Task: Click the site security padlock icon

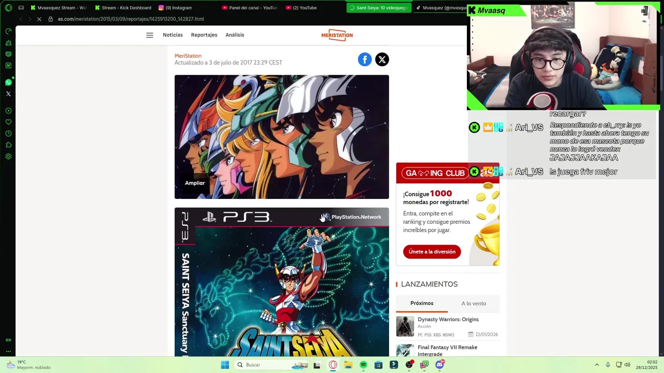Action: [x=50, y=19]
